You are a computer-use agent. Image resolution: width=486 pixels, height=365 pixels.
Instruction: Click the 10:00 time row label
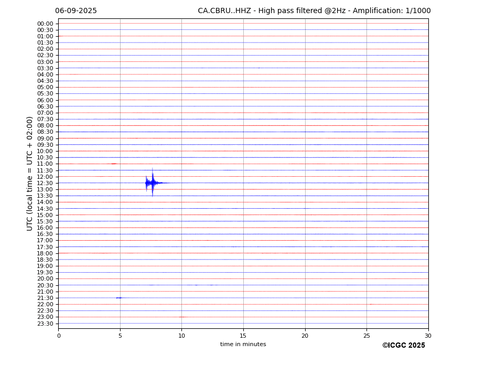point(45,152)
